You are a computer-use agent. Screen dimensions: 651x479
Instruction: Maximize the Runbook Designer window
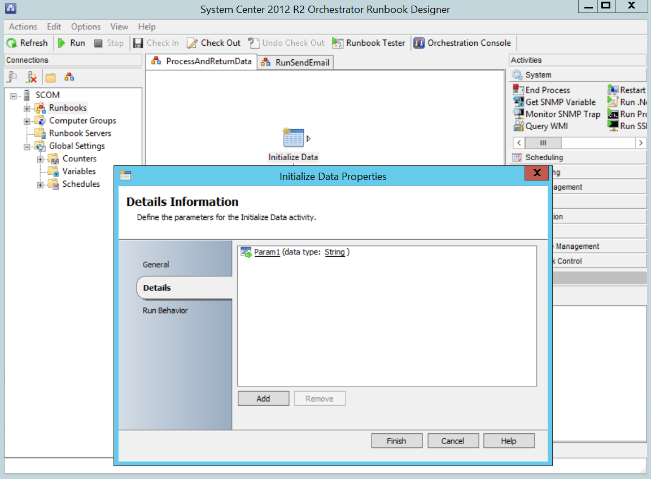(606, 6)
